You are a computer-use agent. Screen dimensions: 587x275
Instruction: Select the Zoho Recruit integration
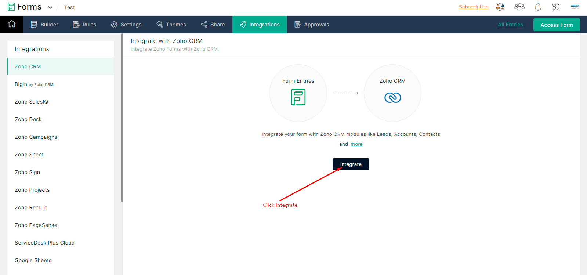click(61, 207)
